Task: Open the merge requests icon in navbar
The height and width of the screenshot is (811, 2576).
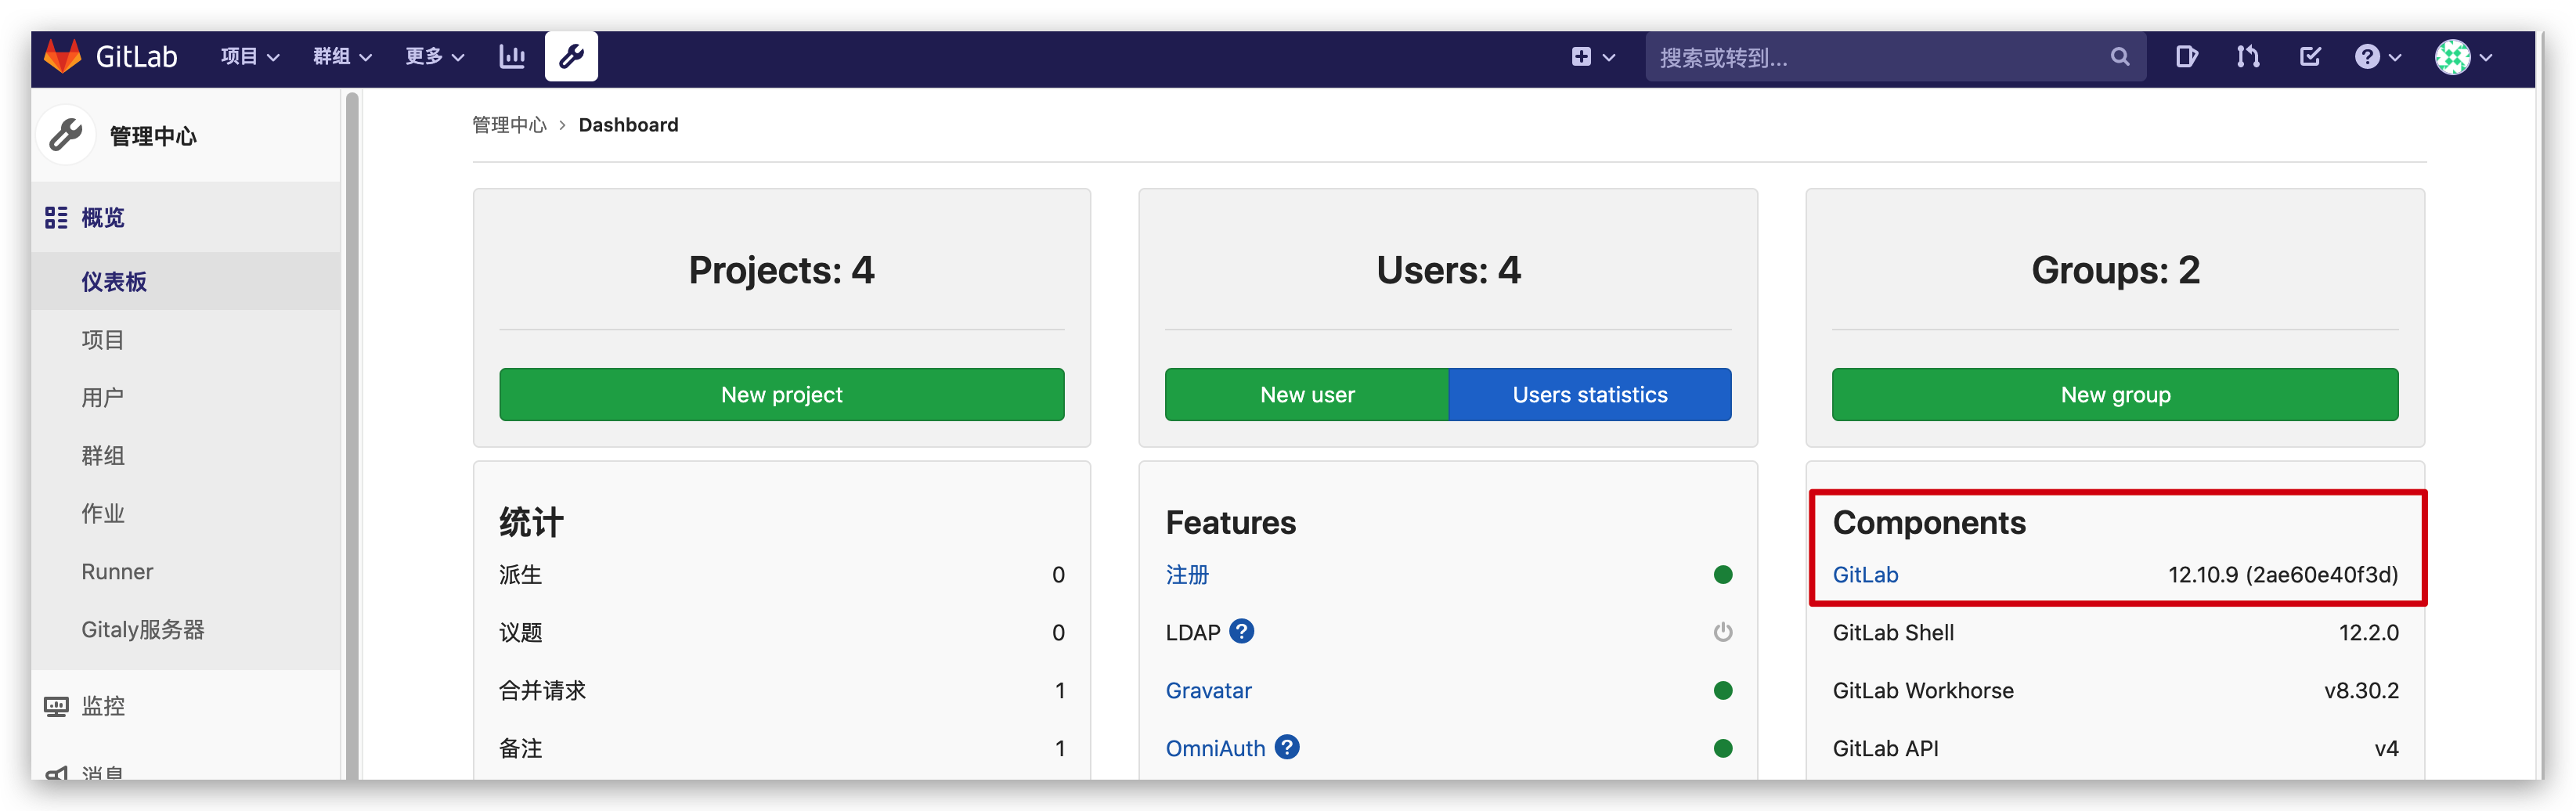Action: (2248, 57)
